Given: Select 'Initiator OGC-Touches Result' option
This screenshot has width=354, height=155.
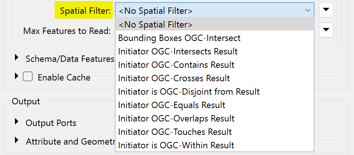Looking at the screenshot, I should [175, 132].
